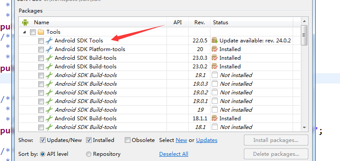Click the not installed status icon for Build-tools 19.1
This screenshot has width=340, height=161.
[215, 75]
